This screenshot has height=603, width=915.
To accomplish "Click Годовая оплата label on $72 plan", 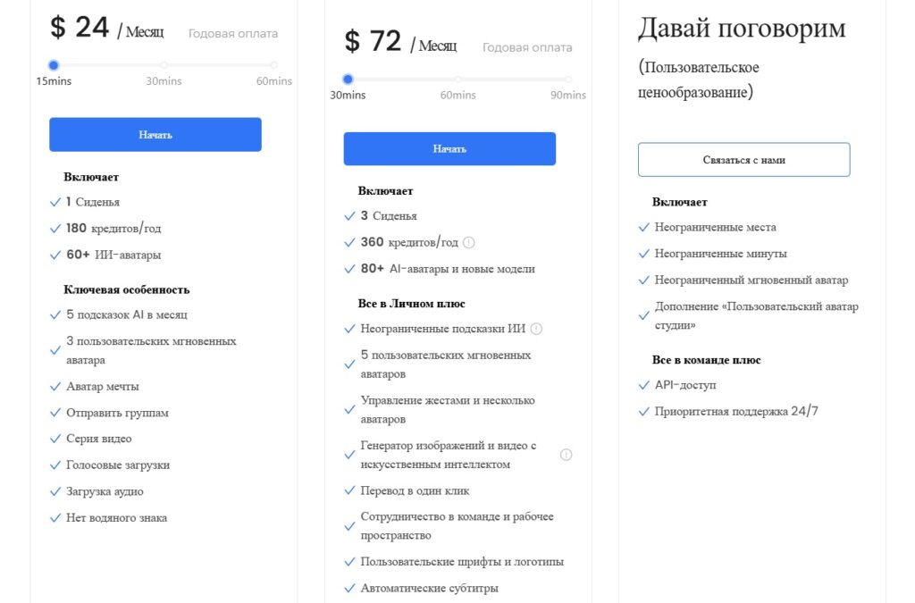I will click(527, 48).
